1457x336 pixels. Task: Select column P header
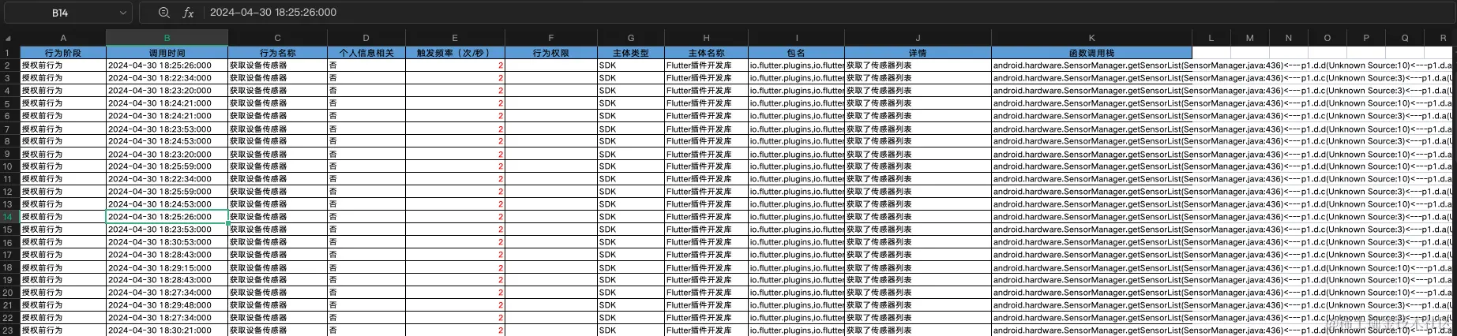point(1365,38)
